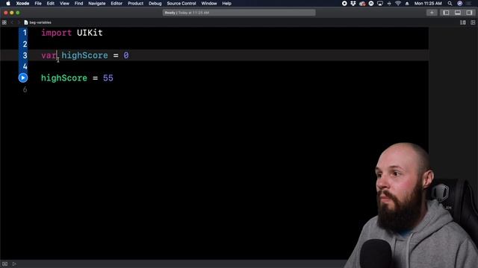Zoom the window with green button
The width and height of the screenshot is (478, 268).
point(18,13)
